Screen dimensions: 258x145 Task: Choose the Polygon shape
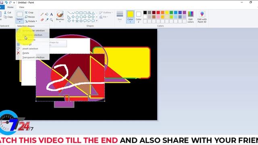point(89,13)
